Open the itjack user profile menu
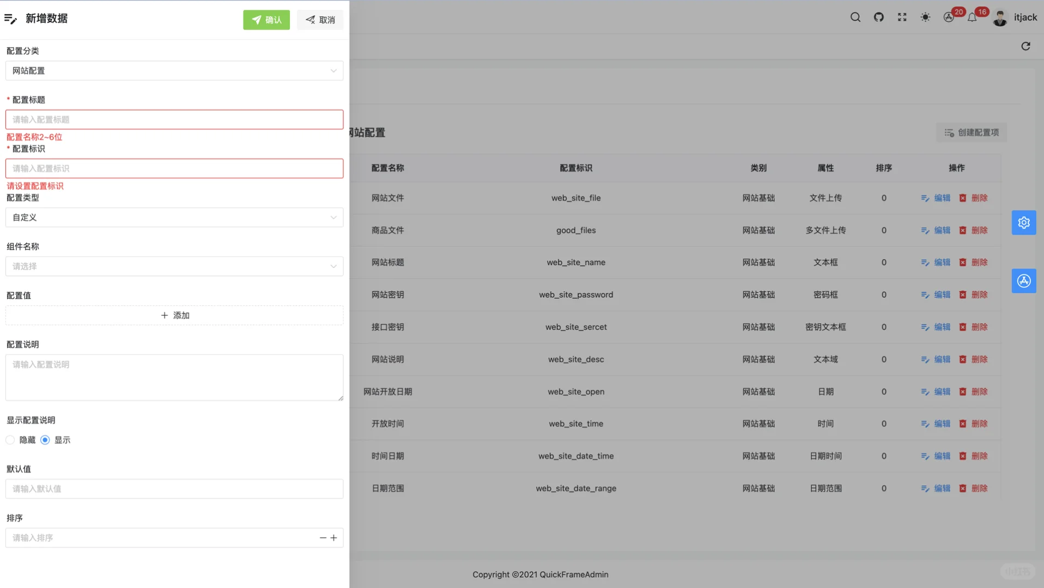The width and height of the screenshot is (1044, 588). point(1016,17)
